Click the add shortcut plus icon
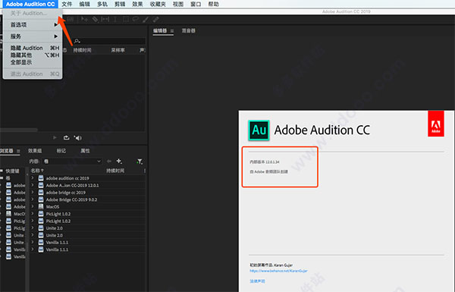 pyautogui.click(x=119, y=161)
